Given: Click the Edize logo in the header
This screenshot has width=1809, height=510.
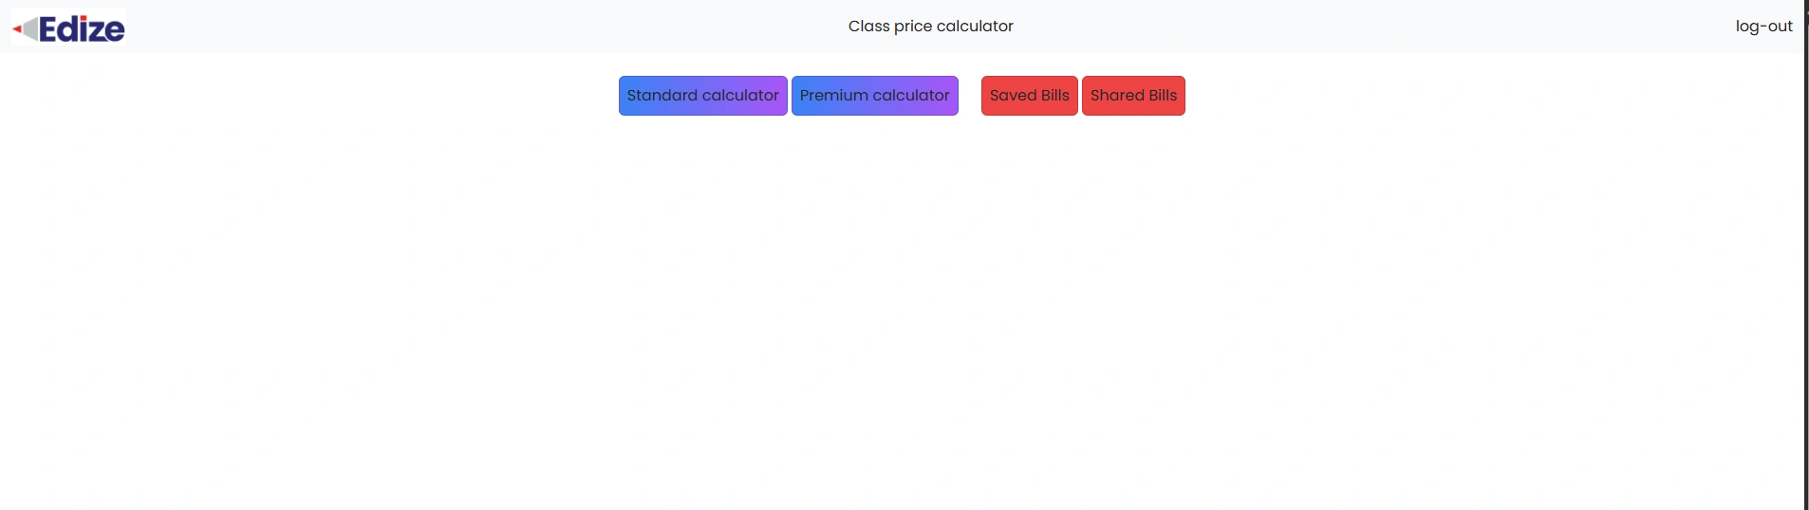Looking at the screenshot, I should pos(68,27).
